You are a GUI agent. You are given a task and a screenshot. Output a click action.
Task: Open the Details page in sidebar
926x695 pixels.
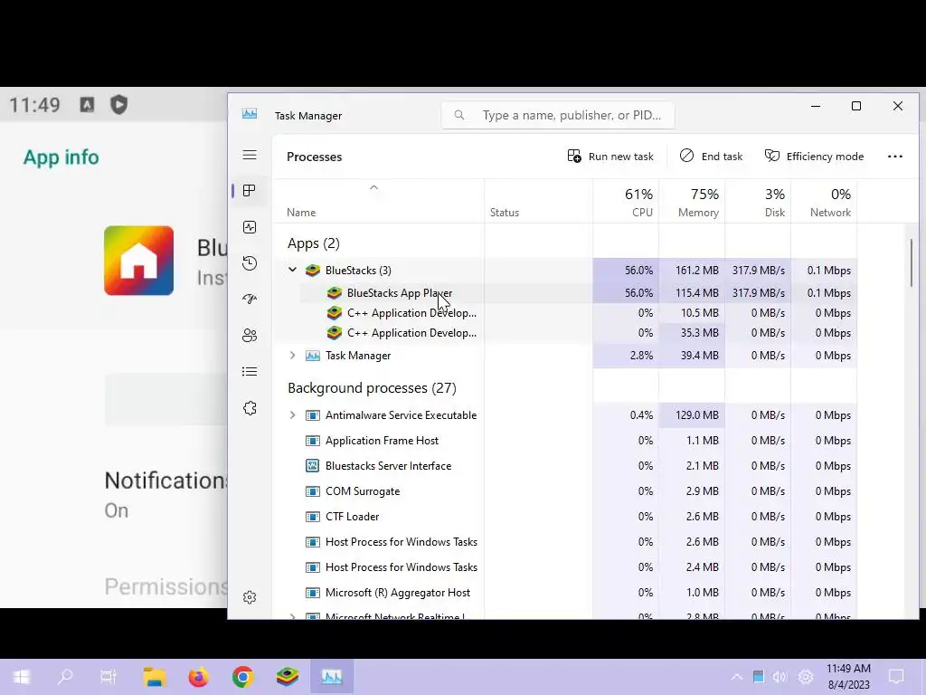(x=250, y=371)
